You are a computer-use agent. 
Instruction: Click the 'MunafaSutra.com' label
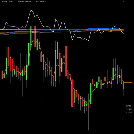point(24,2)
